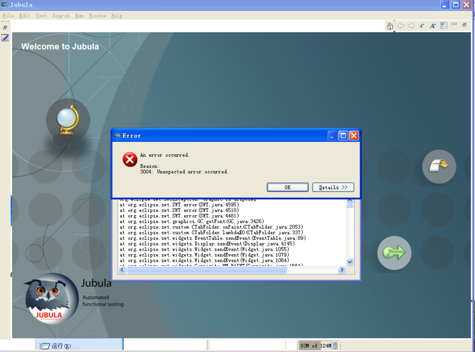Click OK in the Error dialog
The height and width of the screenshot is (352, 475).
(x=288, y=187)
